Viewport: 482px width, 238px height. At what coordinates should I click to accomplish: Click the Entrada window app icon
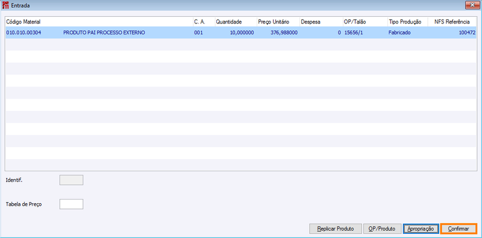tap(5, 5)
